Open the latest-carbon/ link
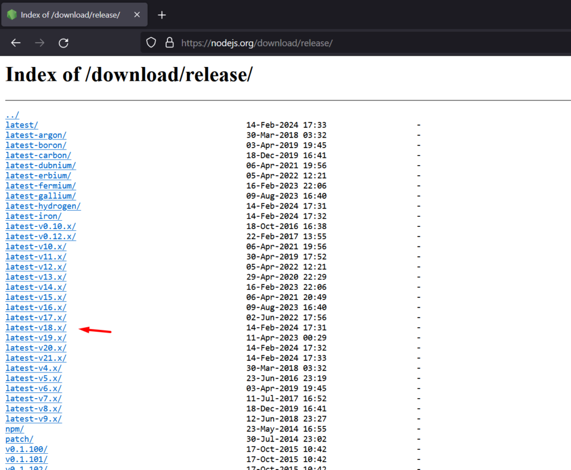The width and height of the screenshot is (571, 470). coord(38,156)
